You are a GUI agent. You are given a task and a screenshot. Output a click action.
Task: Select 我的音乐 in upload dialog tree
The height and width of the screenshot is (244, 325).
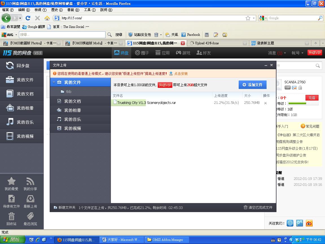pyautogui.click(x=80, y=119)
